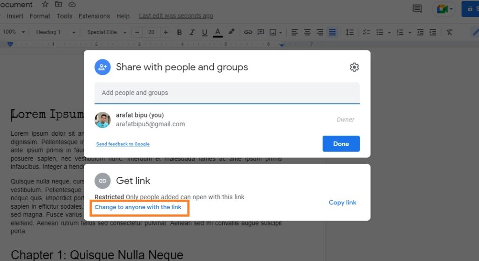Open comment history icon

[x=417, y=8]
